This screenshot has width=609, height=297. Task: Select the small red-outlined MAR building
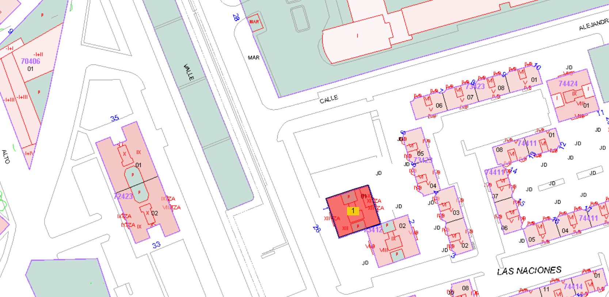point(254,23)
